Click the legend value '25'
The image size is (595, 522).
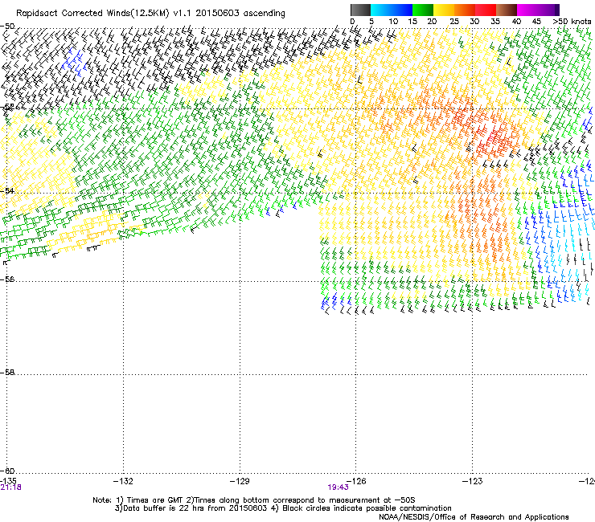coord(454,22)
